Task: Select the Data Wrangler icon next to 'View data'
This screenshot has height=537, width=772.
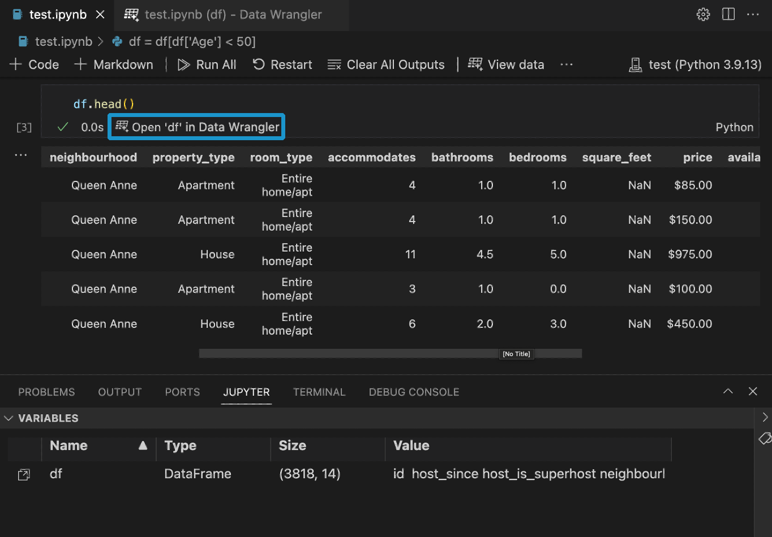Action: 475,64
